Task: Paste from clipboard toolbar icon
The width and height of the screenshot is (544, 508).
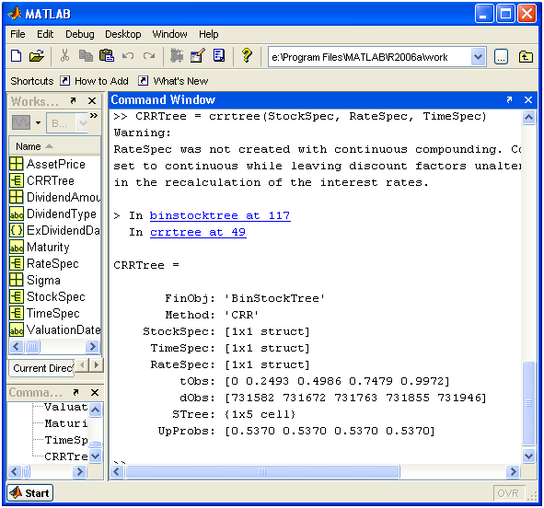Action: tap(107, 56)
